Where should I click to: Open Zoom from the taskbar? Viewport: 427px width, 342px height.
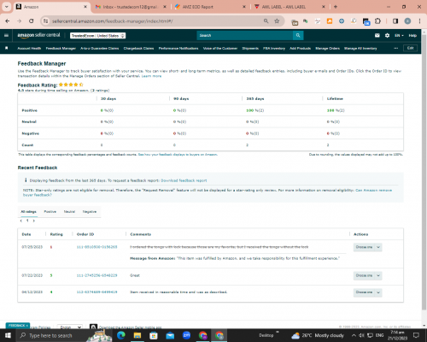point(186,335)
